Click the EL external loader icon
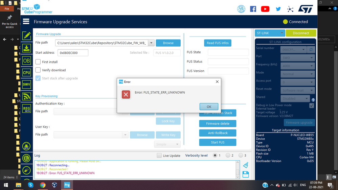Screen dimensions: 338x190 (26, 158)
